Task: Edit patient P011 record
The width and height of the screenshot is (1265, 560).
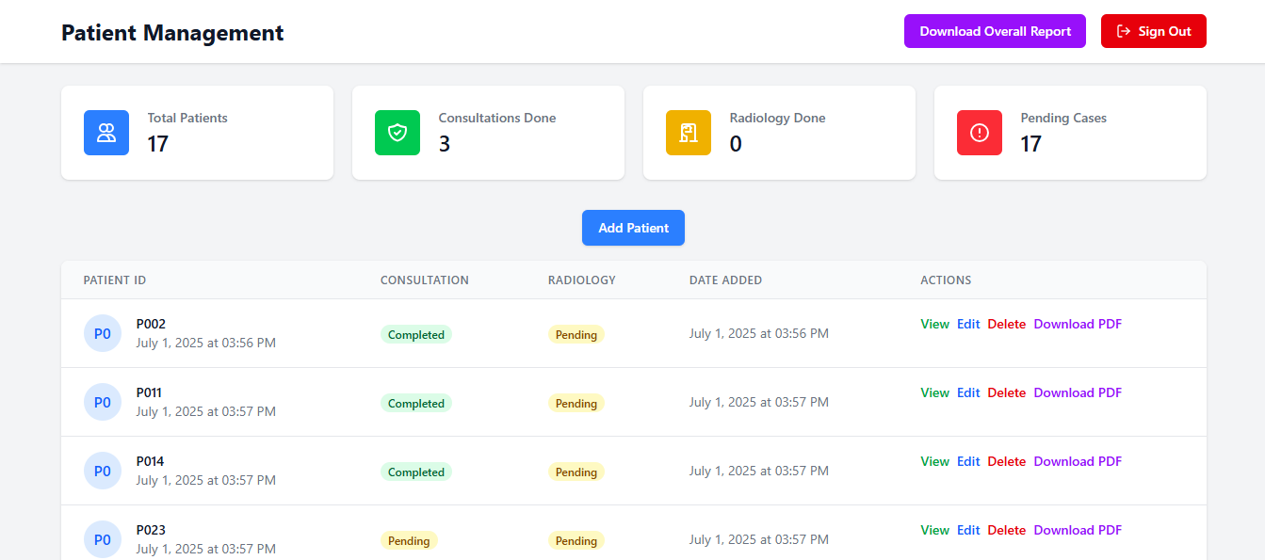Action: coord(968,392)
